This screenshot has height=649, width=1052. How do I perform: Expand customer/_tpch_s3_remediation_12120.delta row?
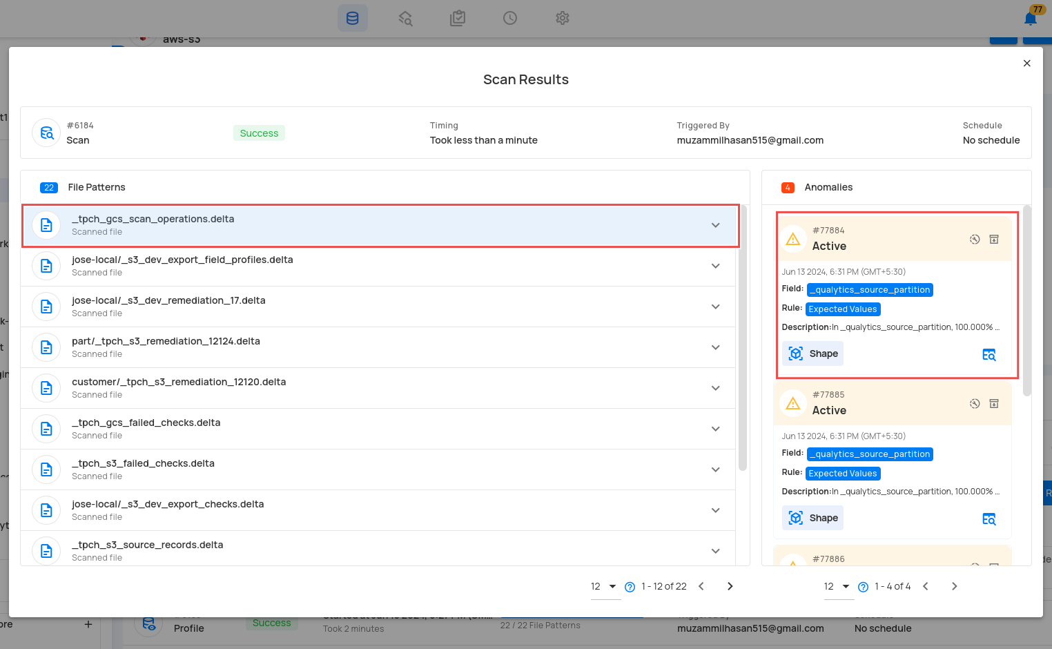pyautogui.click(x=716, y=388)
